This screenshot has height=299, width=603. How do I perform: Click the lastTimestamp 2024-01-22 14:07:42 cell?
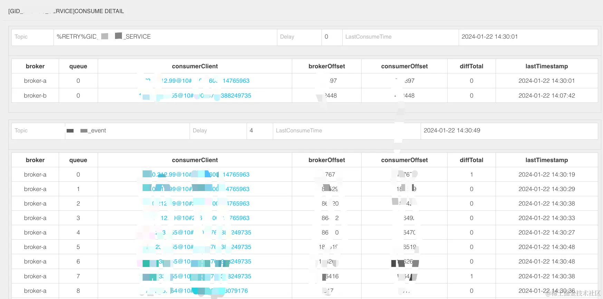click(x=547, y=96)
